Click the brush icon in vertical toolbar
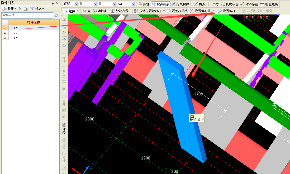This screenshot has width=290, height=174. [64, 19]
